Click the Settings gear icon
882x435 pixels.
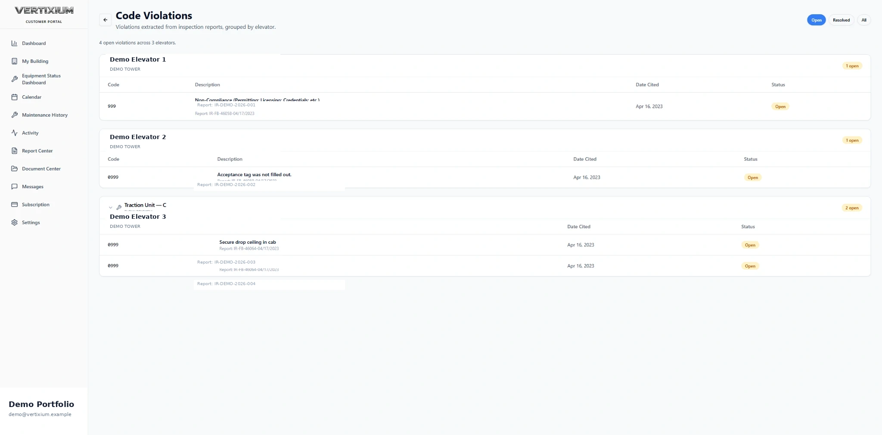[x=14, y=223]
